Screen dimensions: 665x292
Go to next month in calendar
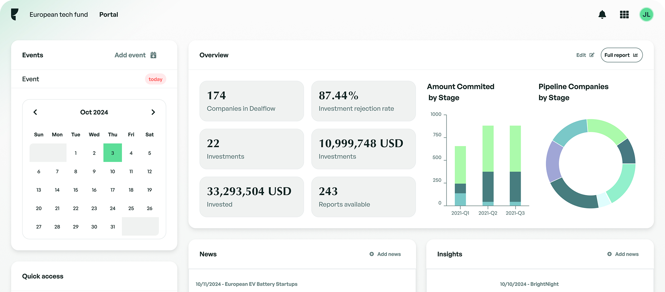pos(153,112)
